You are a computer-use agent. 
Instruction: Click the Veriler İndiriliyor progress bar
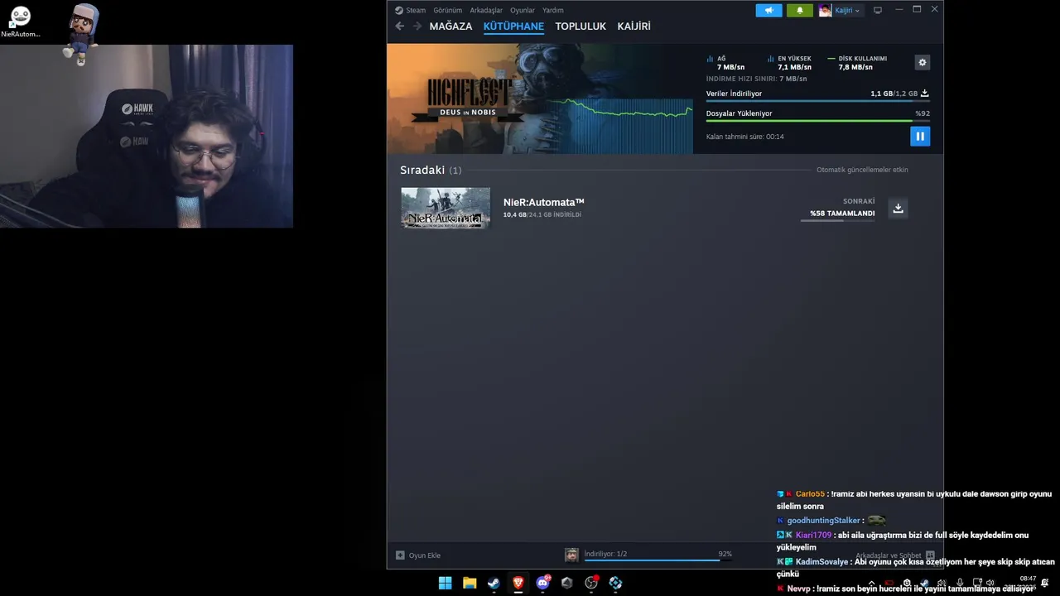(817, 101)
